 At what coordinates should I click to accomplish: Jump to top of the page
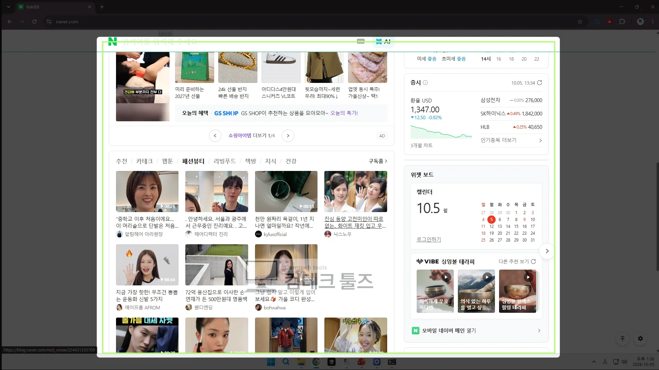pos(623,338)
